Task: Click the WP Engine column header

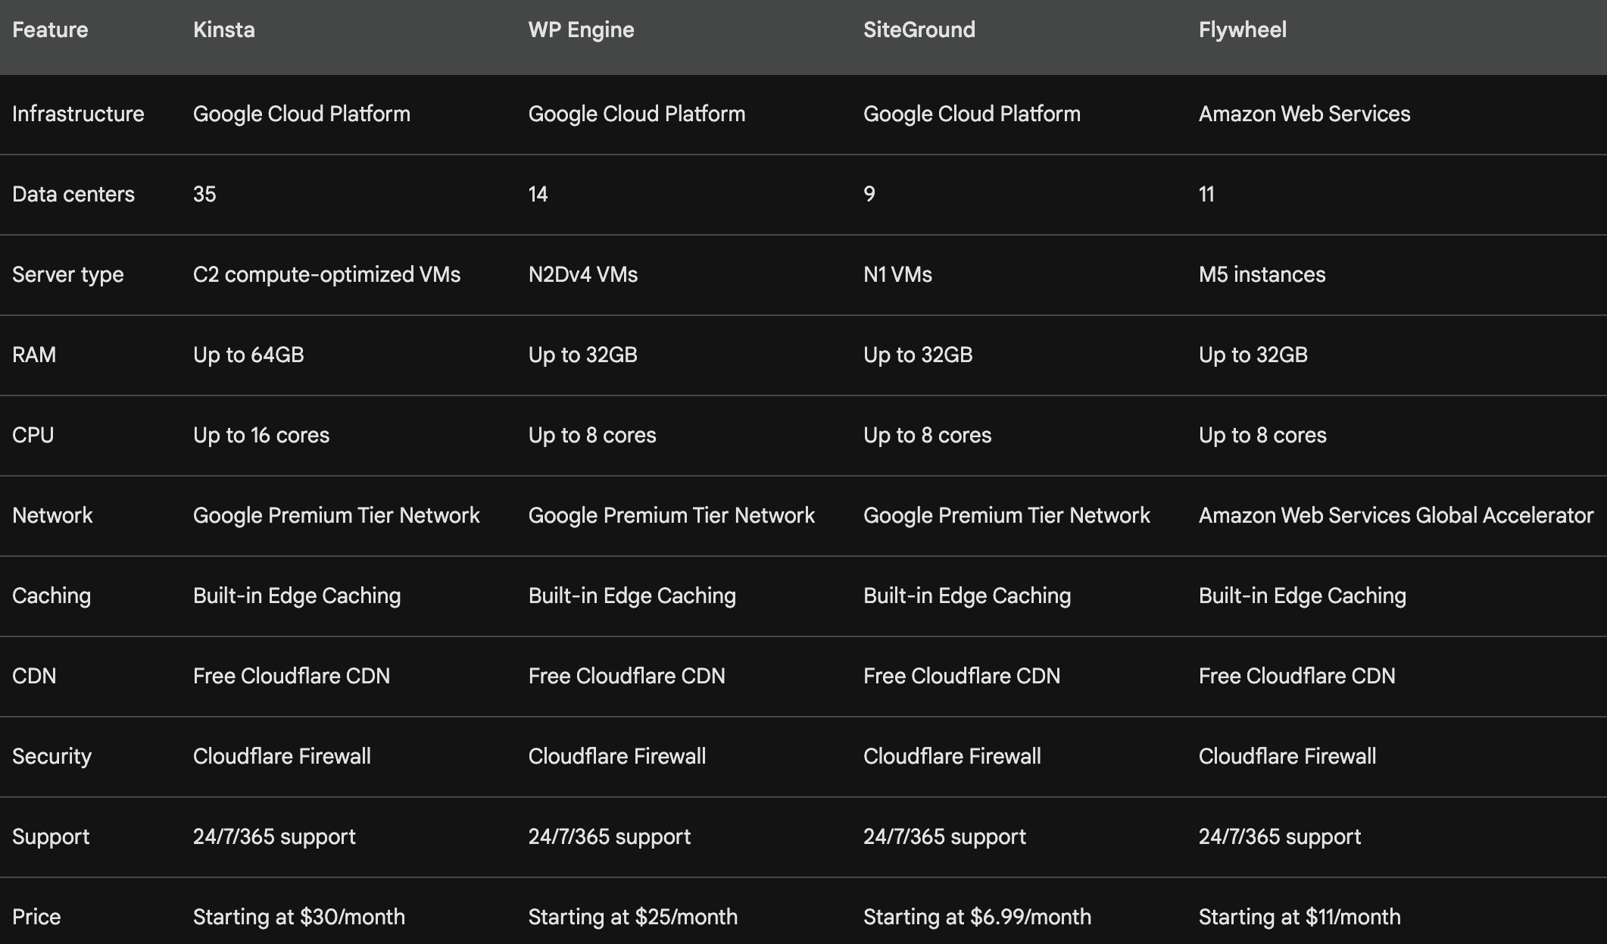Action: tap(581, 30)
